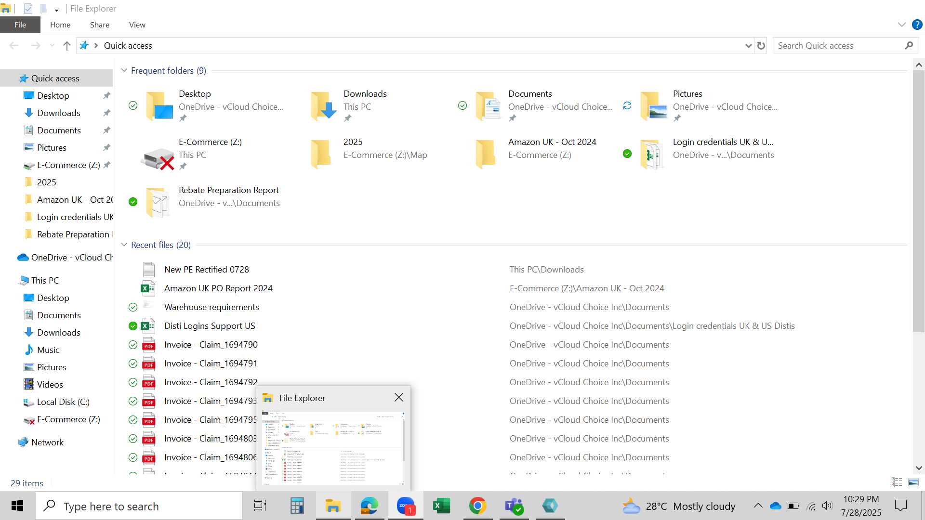Screen dimensions: 925x520
Task: Open Google Chrome from the taskbar
Action: [477, 506]
